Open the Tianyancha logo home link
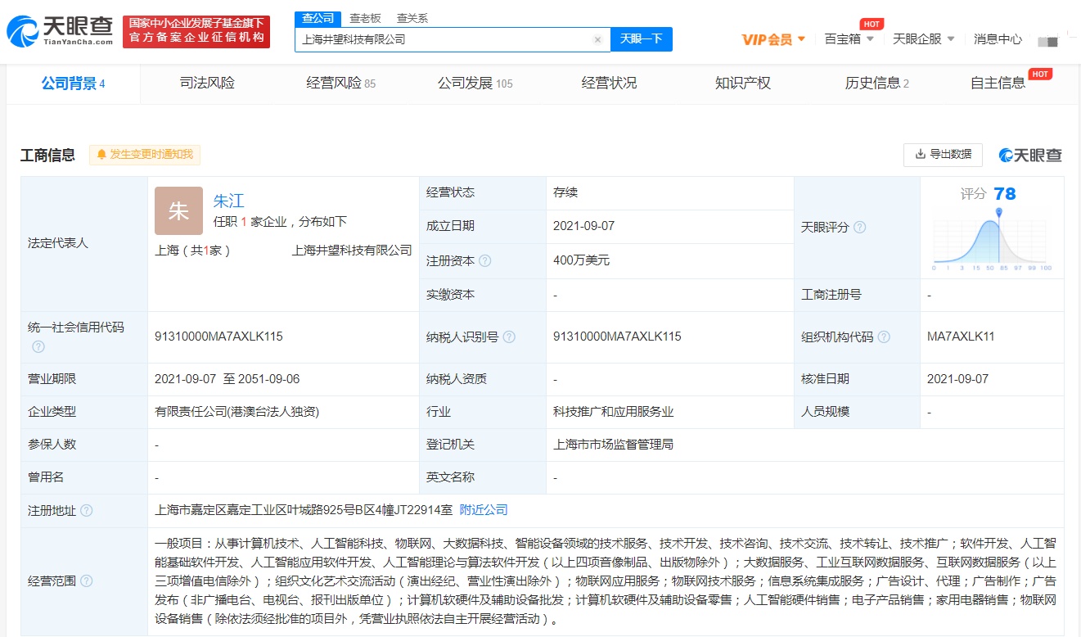1081x637 pixels. coord(60,32)
